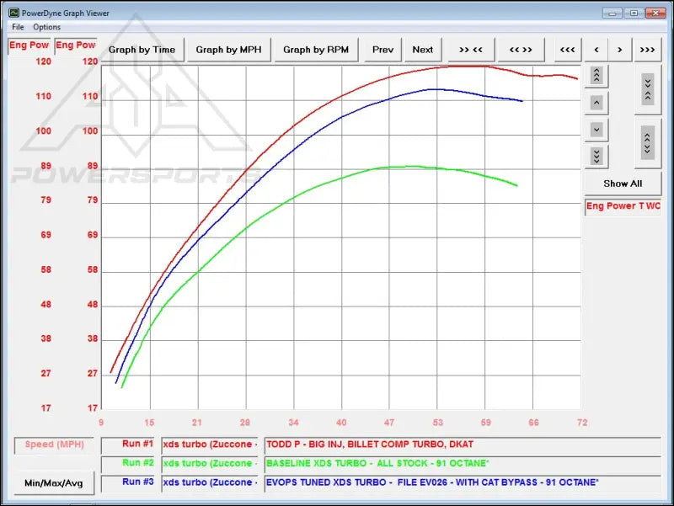Click the double up-chevron scale icon
This screenshot has height=506, width=674.
pyautogui.click(x=596, y=76)
